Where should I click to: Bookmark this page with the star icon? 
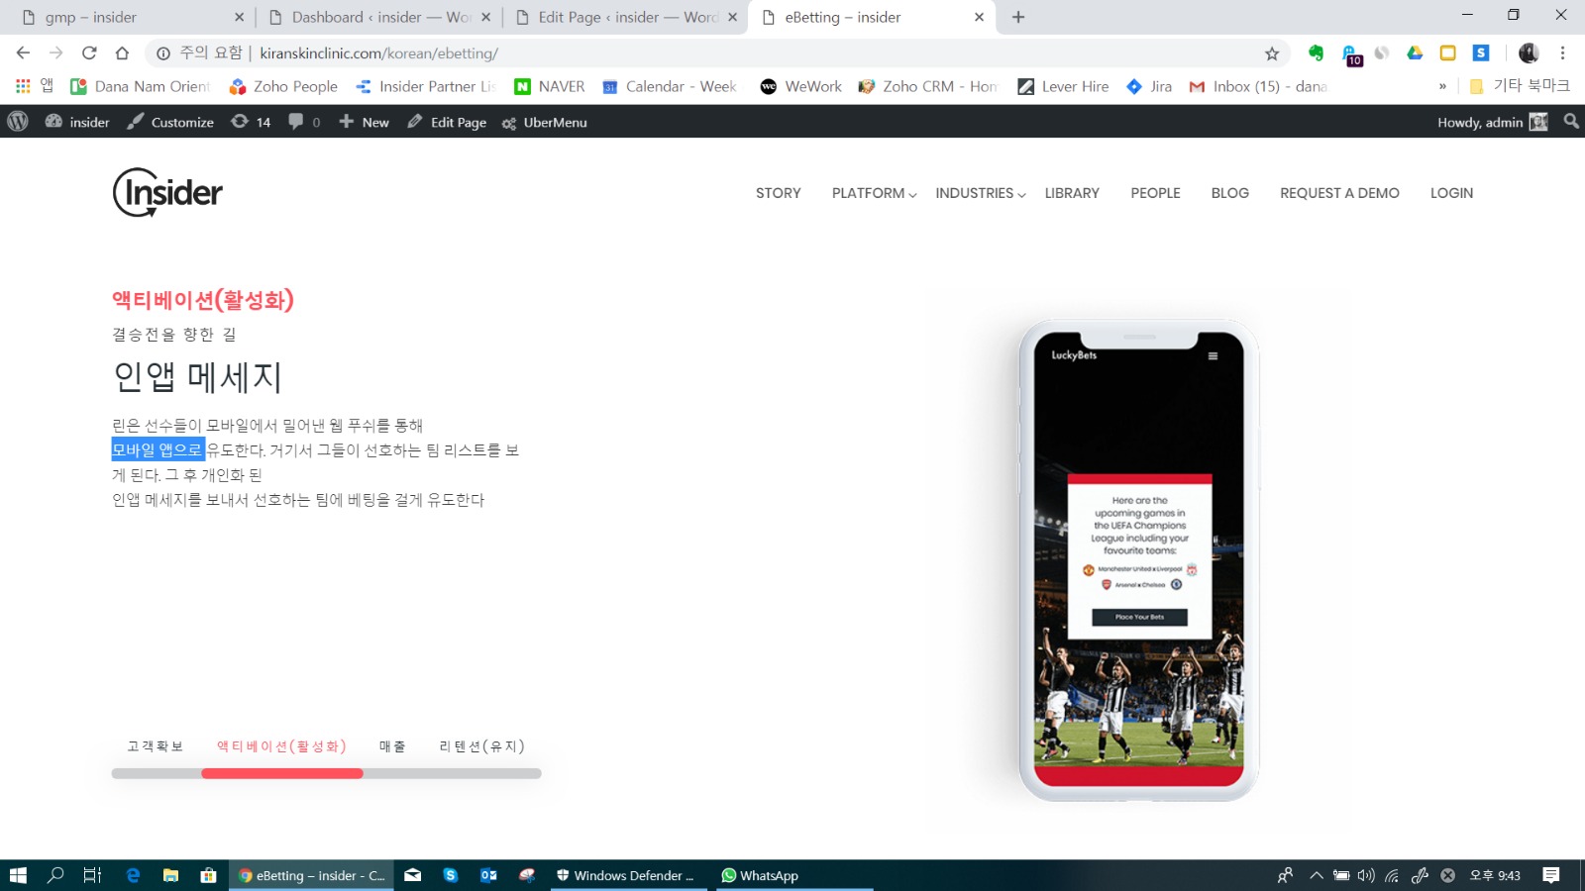[x=1272, y=53]
